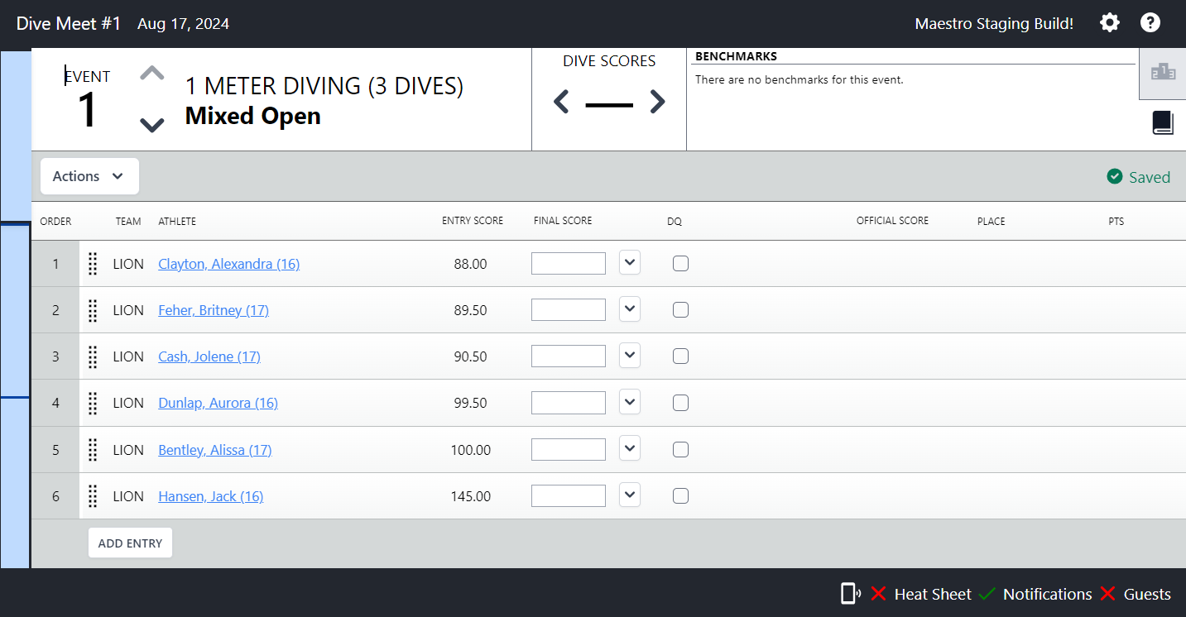Open the Actions dropdown menu
1186x617 pixels.
coord(89,176)
